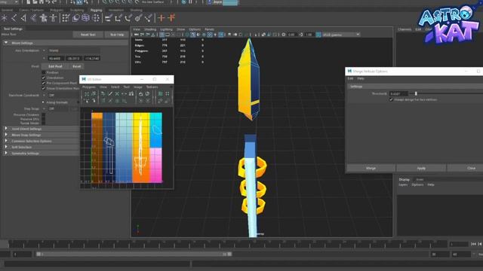Screen dimensions: 483x271
Task: Toggle the Show Orientation Handle checkbox
Action: (44, 88)
